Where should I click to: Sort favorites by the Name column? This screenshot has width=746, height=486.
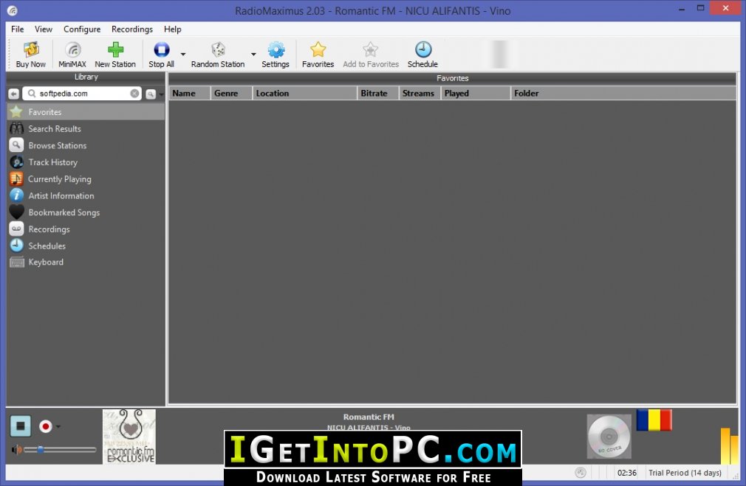pos(189,93)
